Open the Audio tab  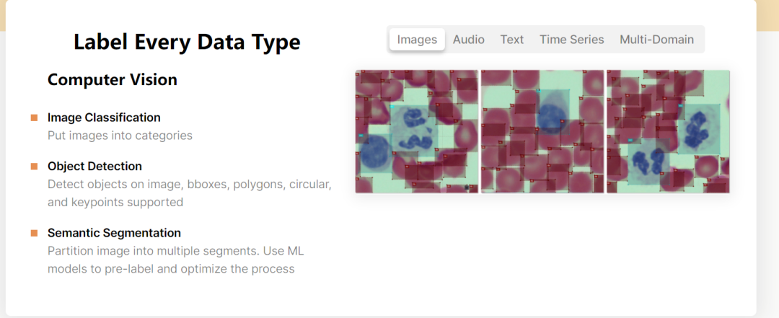tap(469, 40)
